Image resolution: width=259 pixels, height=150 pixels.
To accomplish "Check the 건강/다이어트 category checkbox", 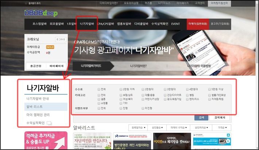I will pyautogui.click(x=165, y=95).
